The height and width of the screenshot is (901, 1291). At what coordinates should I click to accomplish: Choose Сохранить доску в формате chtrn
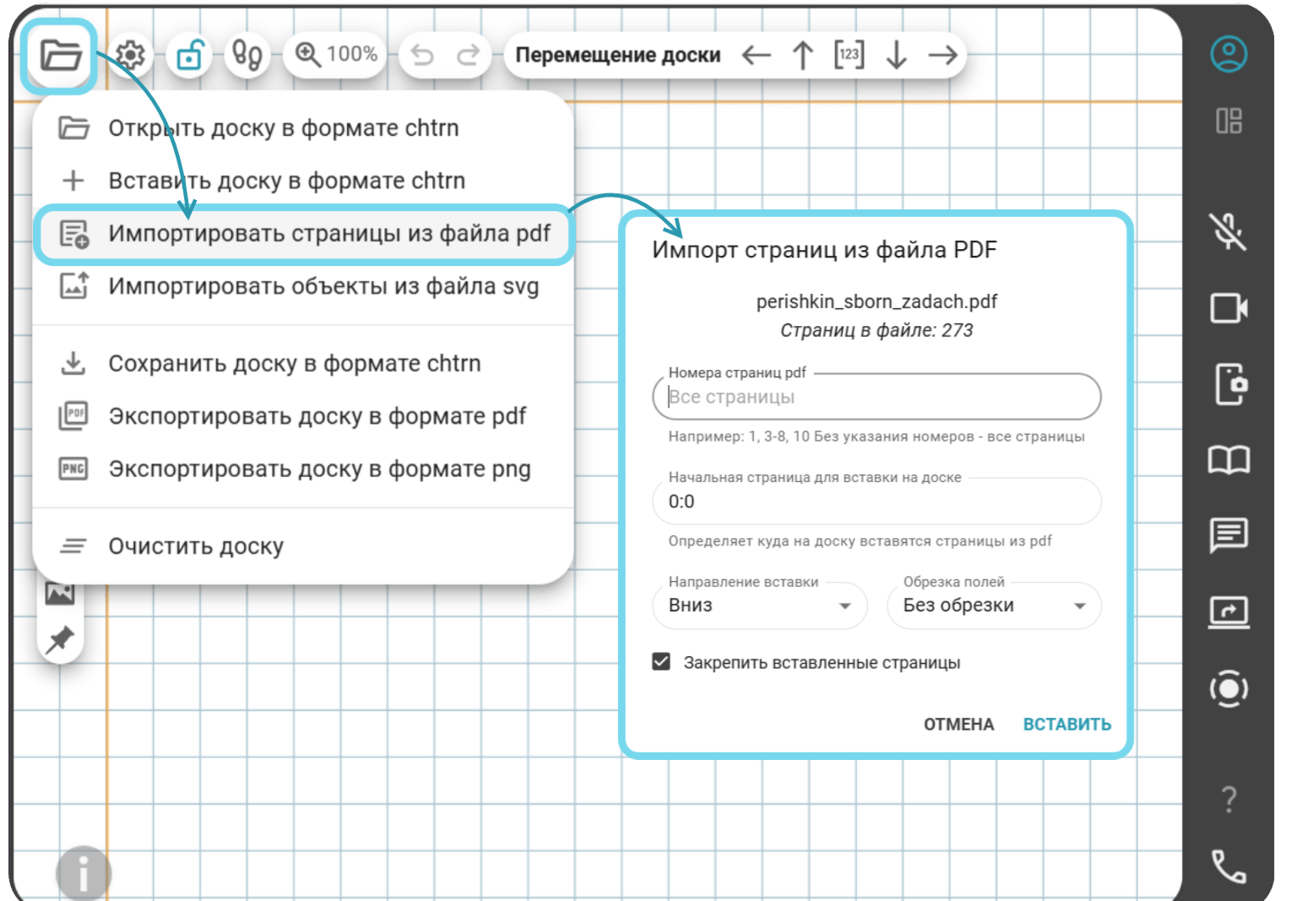click(303, 364)
